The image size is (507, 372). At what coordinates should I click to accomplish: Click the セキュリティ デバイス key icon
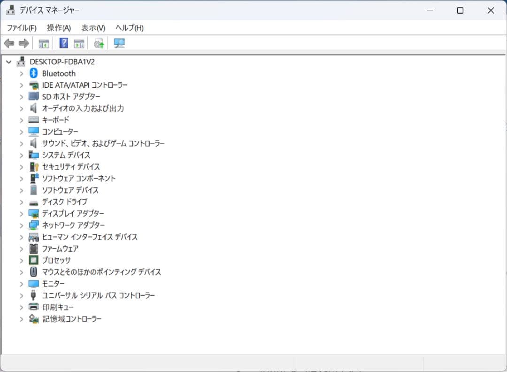(x=33, y=167)
